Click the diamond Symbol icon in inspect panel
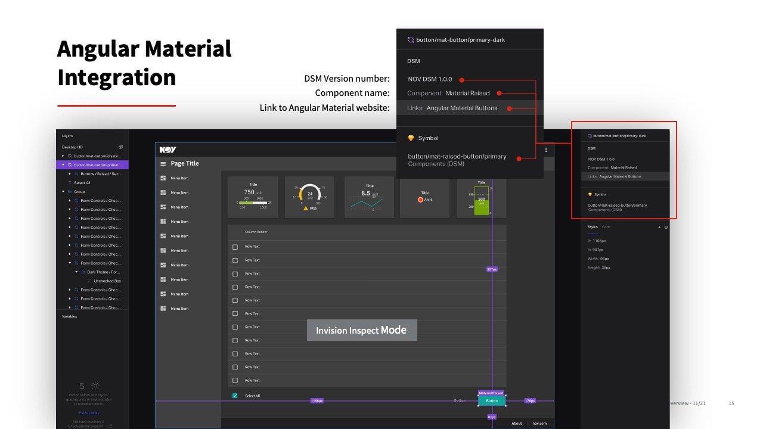The height and width of the screenshot is (429, 763). [x=590, y=194]
